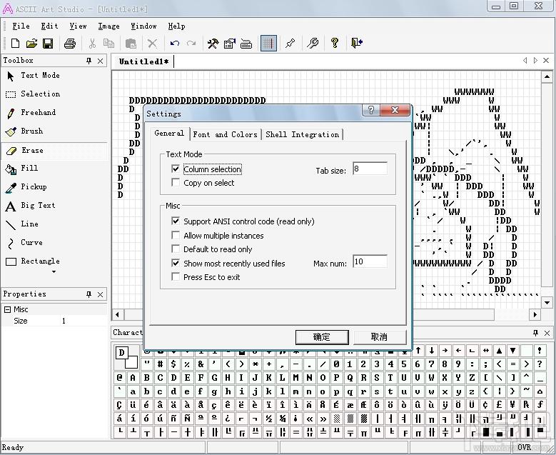Viewport: 556px width, 455px height.
Task: Toggle the grid display toolbar icon
Action: 268,44
